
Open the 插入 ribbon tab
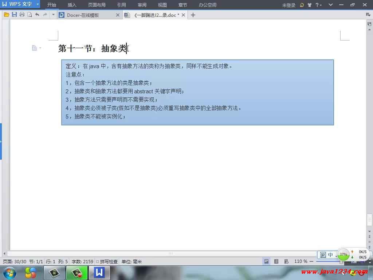(x=72, y=5)
